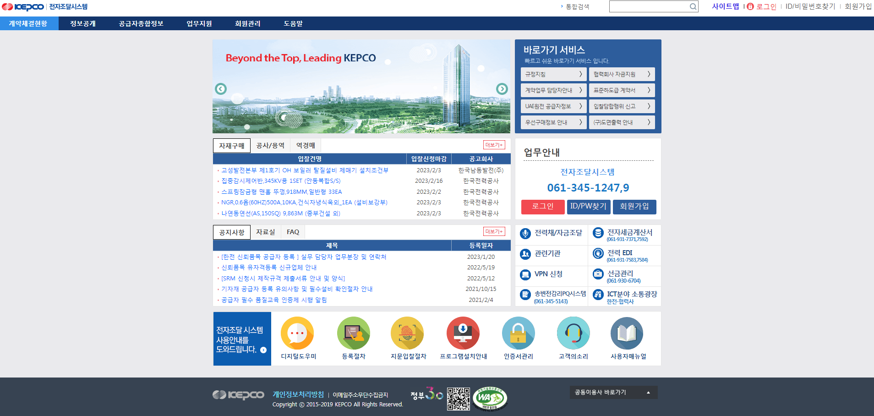Viewport: 874px width, 416px height.
Task: Click the ICT분야 소통광장 icon
Action: click(x=598, y=295)
